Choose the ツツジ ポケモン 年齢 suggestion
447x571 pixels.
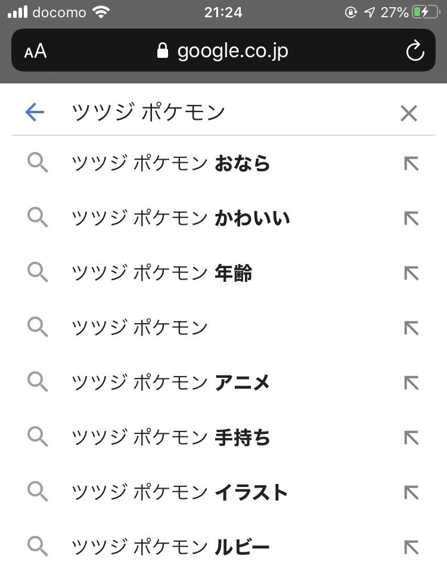coord(162,274)
